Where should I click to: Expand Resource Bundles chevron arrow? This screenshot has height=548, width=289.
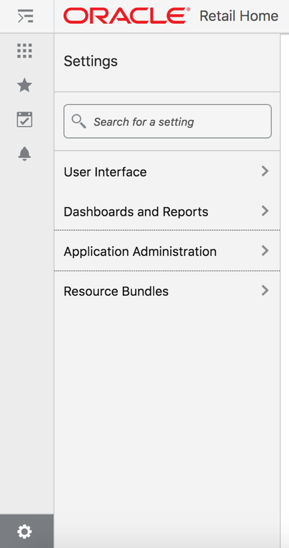265,291
